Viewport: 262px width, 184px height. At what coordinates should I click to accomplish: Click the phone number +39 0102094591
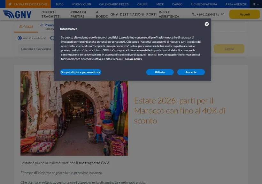(x=208, y=15)
